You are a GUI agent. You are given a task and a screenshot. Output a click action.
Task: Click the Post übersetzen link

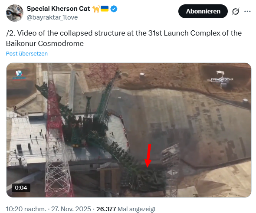(27, 53)
